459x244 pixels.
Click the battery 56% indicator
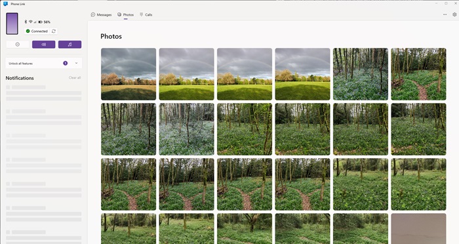point(44,22)
